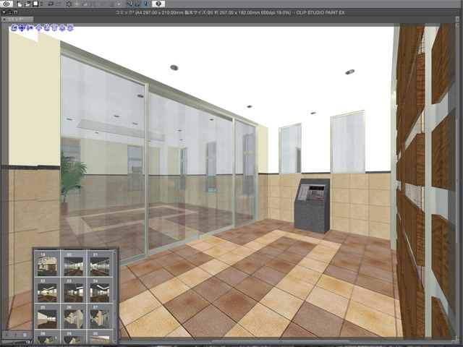This screenshot has width=463, height=347.
Task: Click the preset list scroll-down arrow
Action: [x=115, y=342]
